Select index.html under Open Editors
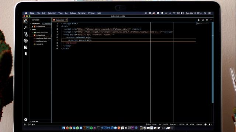236x132 pixels. [x=40, y=26]
